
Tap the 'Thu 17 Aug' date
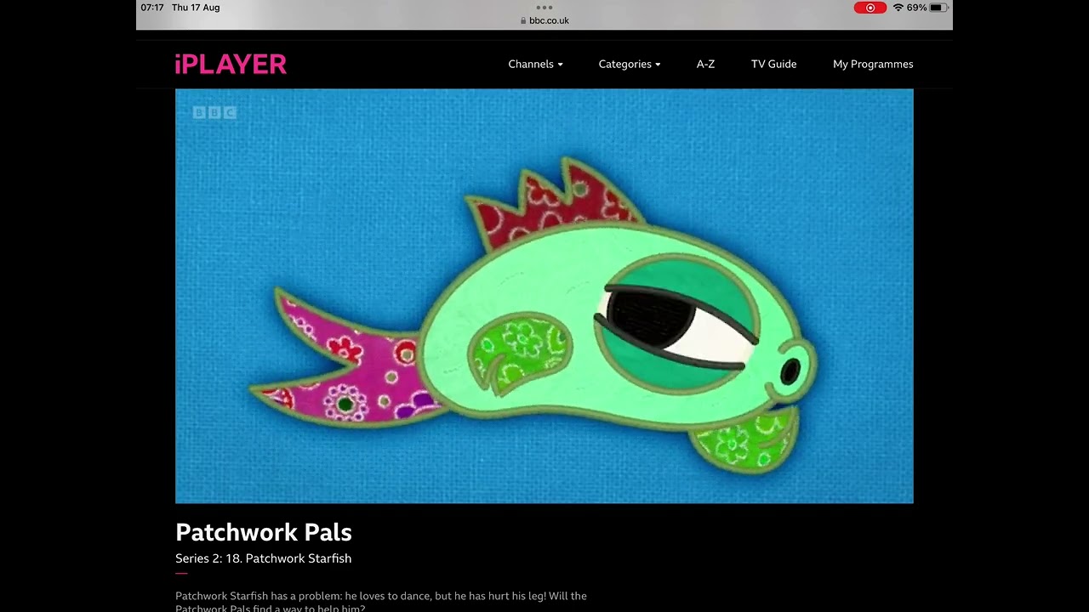(x=196, y=8)
